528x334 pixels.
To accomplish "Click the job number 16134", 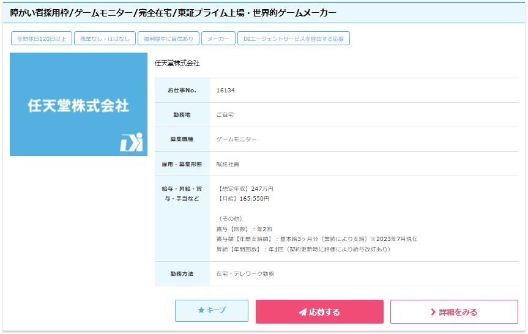I will (225, 91).
